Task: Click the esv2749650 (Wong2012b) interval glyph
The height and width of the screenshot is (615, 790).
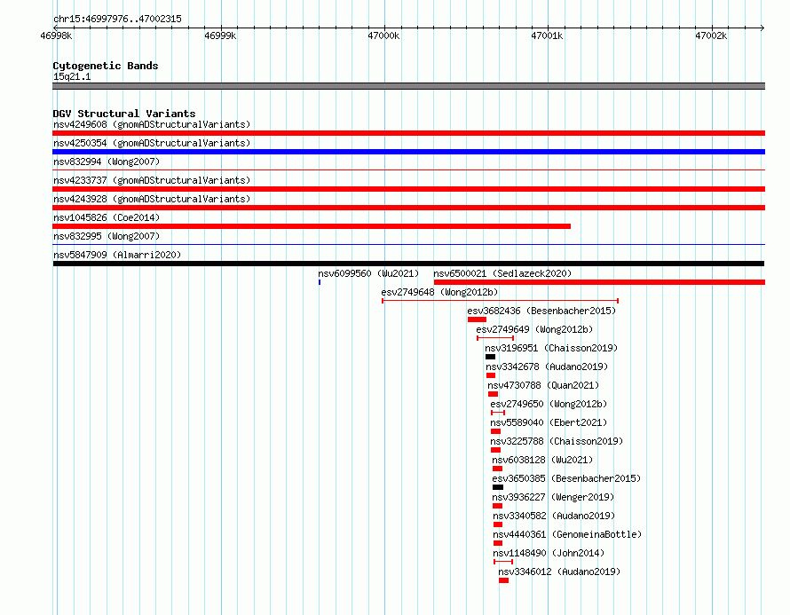Action: coord(498,413)
